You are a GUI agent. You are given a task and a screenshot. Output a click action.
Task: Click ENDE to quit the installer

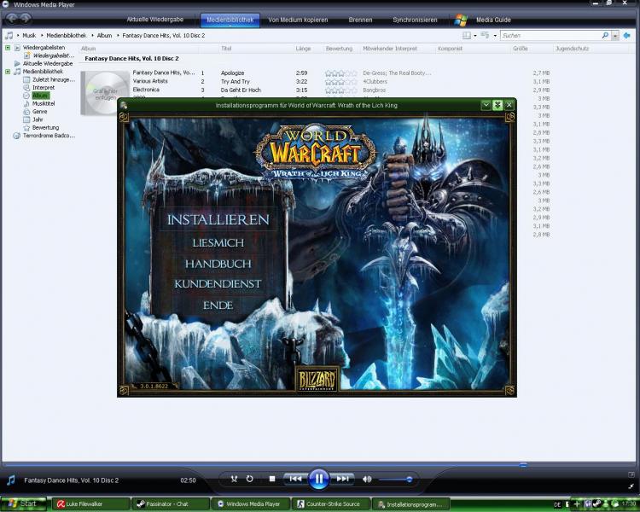[218, 305]
